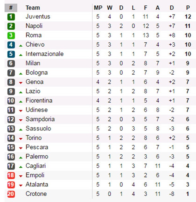This screenshot has width=196, height=202.
Task: Sort by the MP matches played header
Action: 98,8
